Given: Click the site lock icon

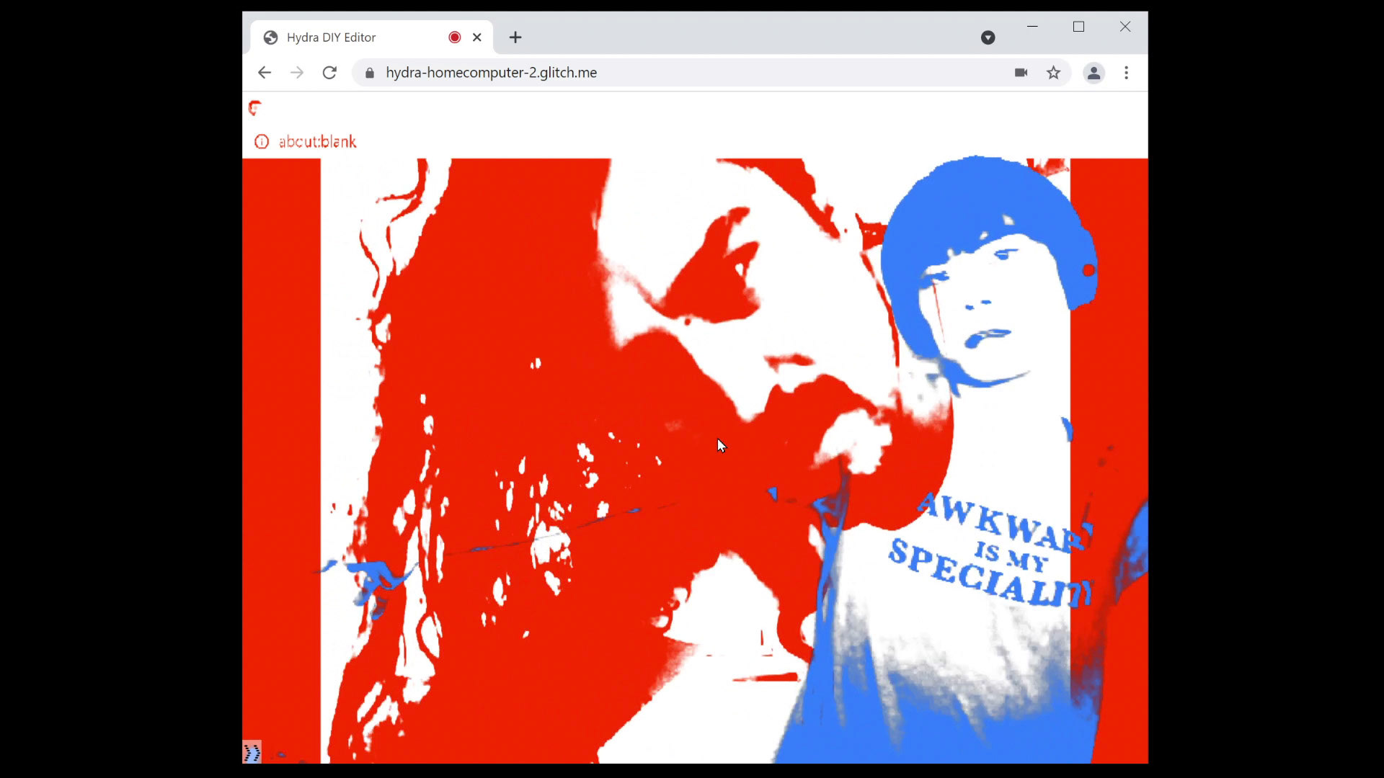Looking at the screenshot, I should (370, 73).
